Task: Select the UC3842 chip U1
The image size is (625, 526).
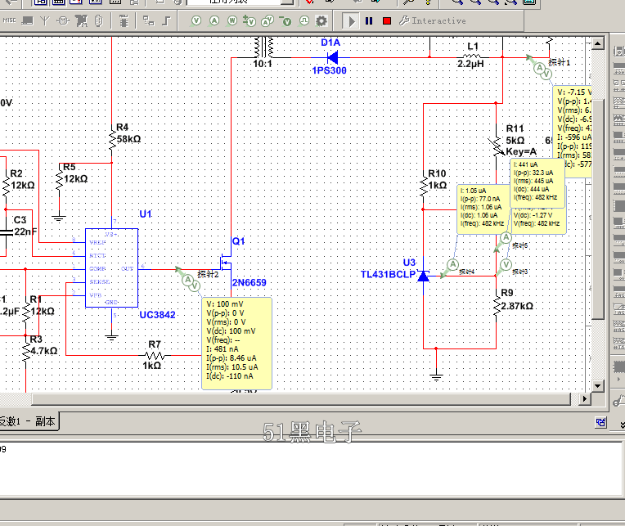Action: [111, 267]
